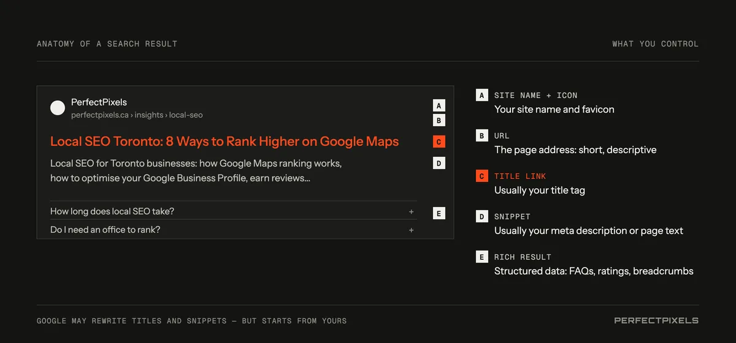Select the 'SNIPPET' legend label
The image size is (736, 343).
coord(512,217)
